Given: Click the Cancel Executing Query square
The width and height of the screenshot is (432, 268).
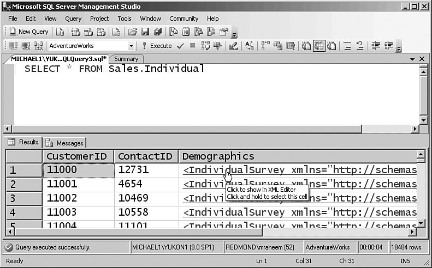Looking at the screenshot, I should tap(193, 45).
